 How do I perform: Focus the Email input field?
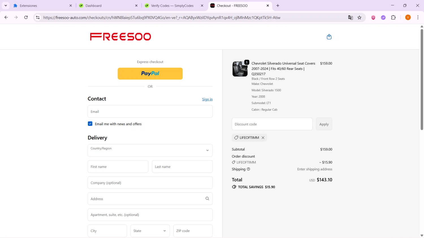150,111
